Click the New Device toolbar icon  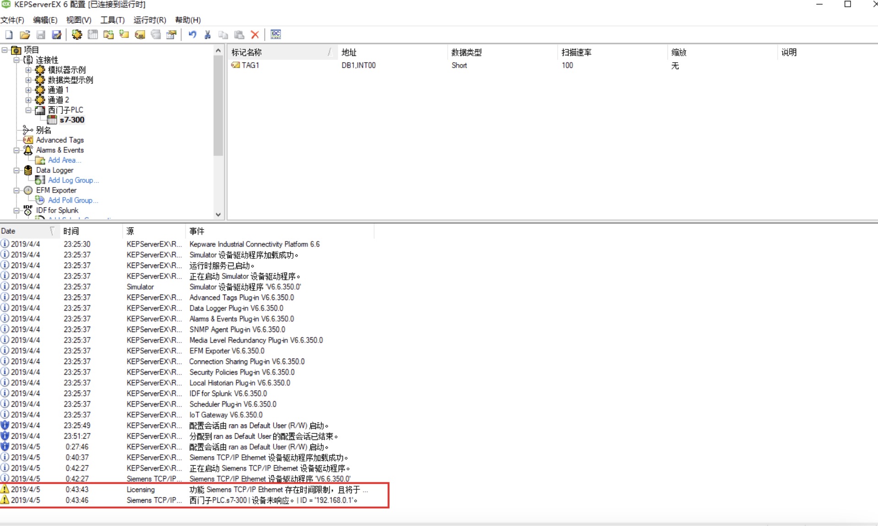click(92, 34)
